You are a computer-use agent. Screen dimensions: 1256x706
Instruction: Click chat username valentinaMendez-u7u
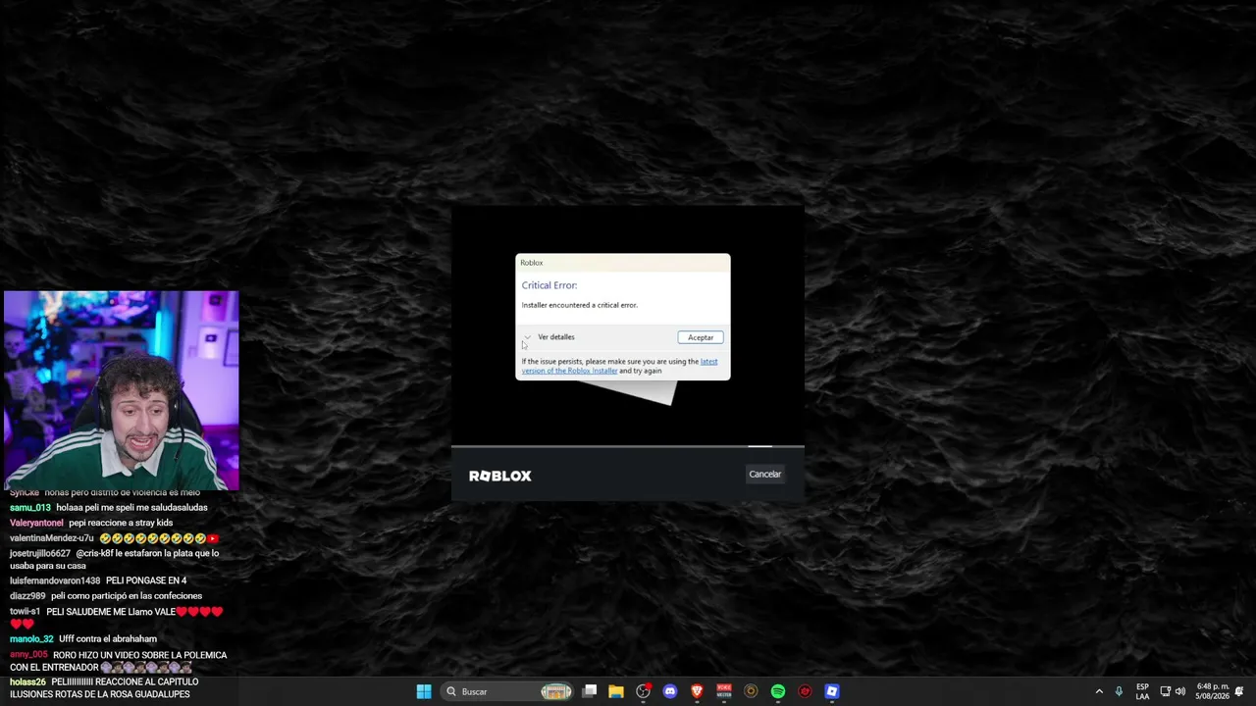(52, 538)
